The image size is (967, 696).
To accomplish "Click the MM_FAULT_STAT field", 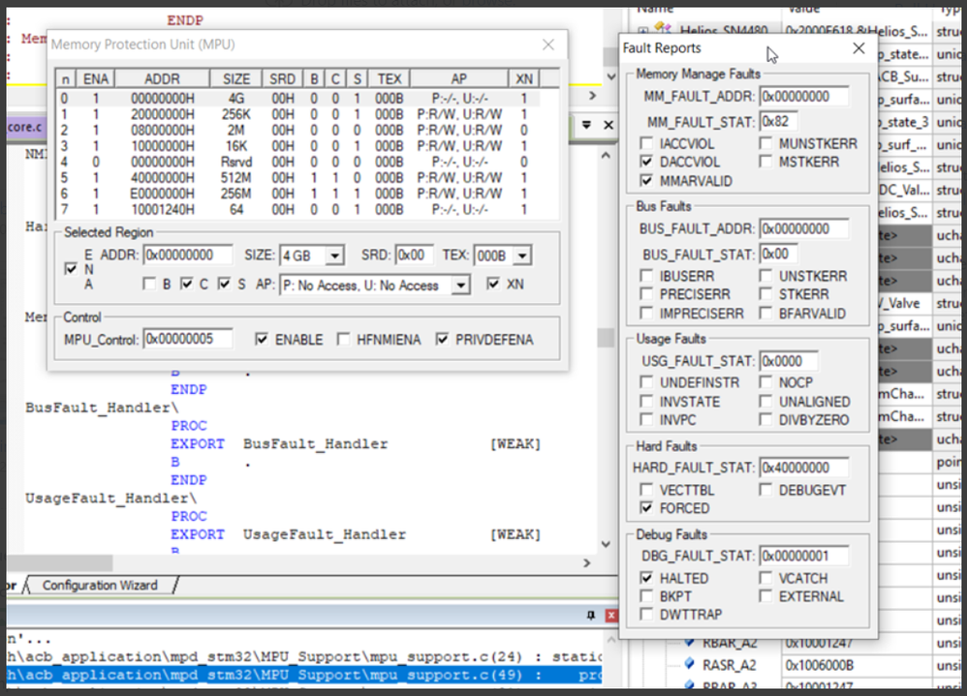I will pos(778,121).
